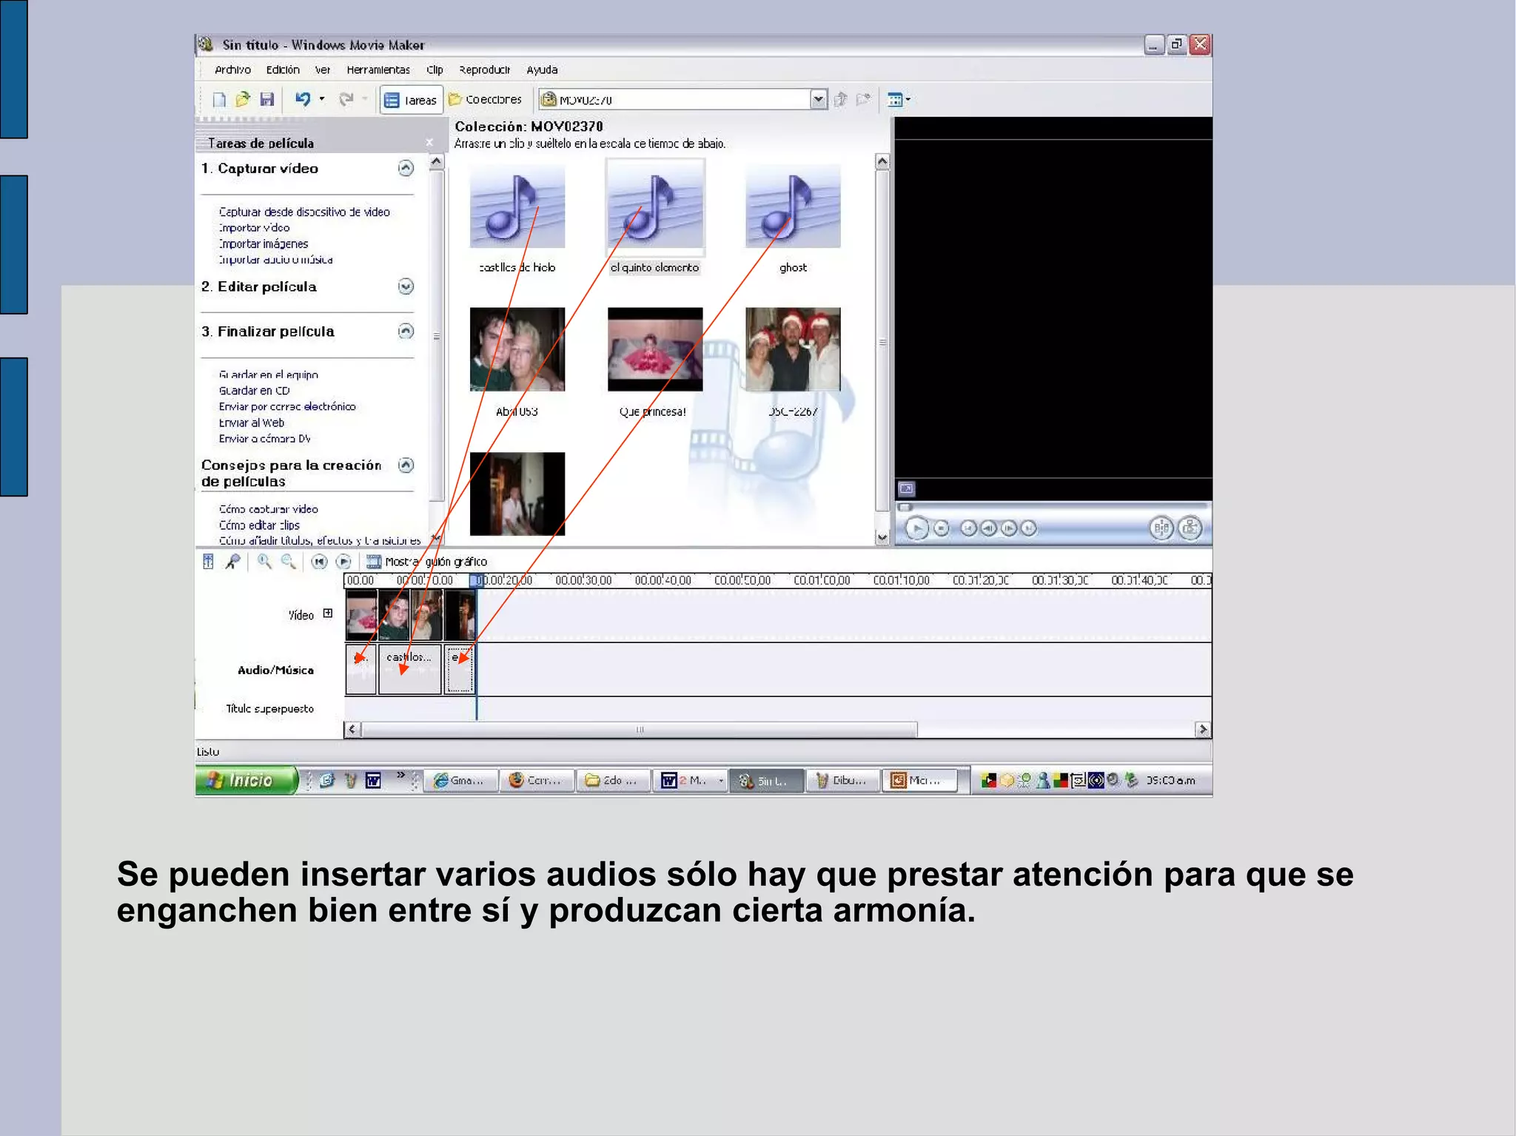Click the Windows Inicio start button

246,780
